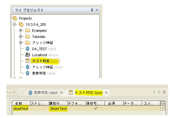Click the 変数判定.robot robot icon in the tree
The width and height of the screenshot is (170, 118).
28,73
